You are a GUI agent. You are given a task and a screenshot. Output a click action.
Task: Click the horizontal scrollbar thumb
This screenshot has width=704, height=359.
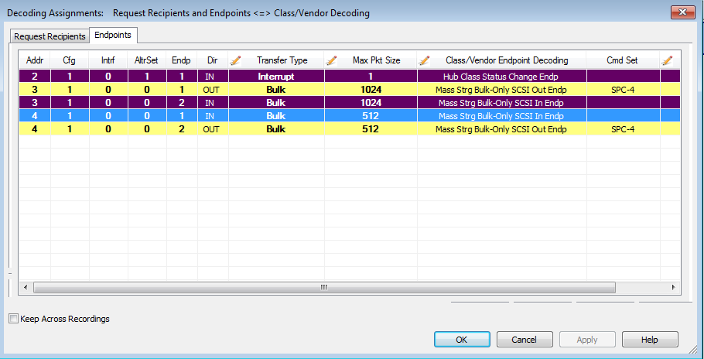click(x=324, y=287)
